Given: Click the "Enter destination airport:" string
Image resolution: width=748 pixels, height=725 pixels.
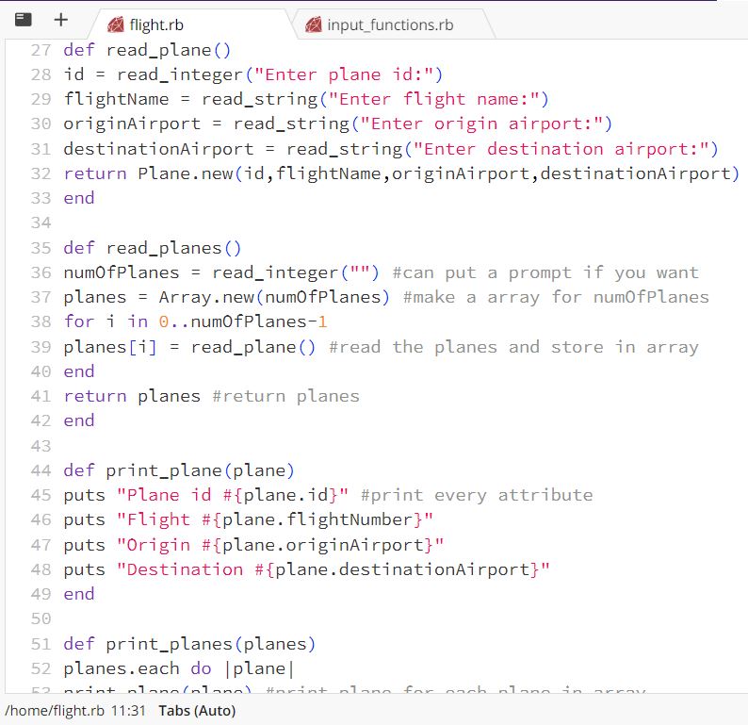Looking at the screenshot, I should coord(561,149).
